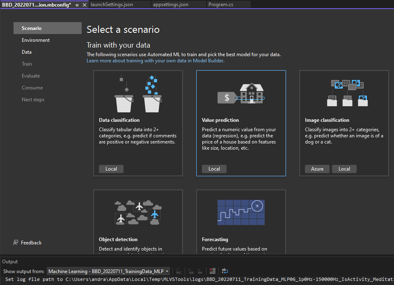Select the BBD mbconfig tab
The width and height of the screenshot is (394, 285).
click(x=37, y=5)
